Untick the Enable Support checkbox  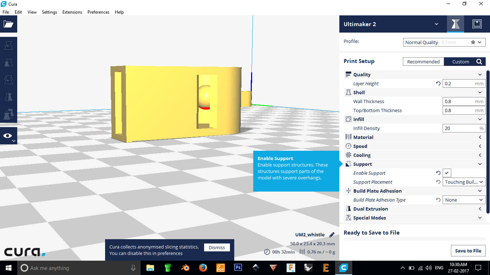tap(447, 173)
